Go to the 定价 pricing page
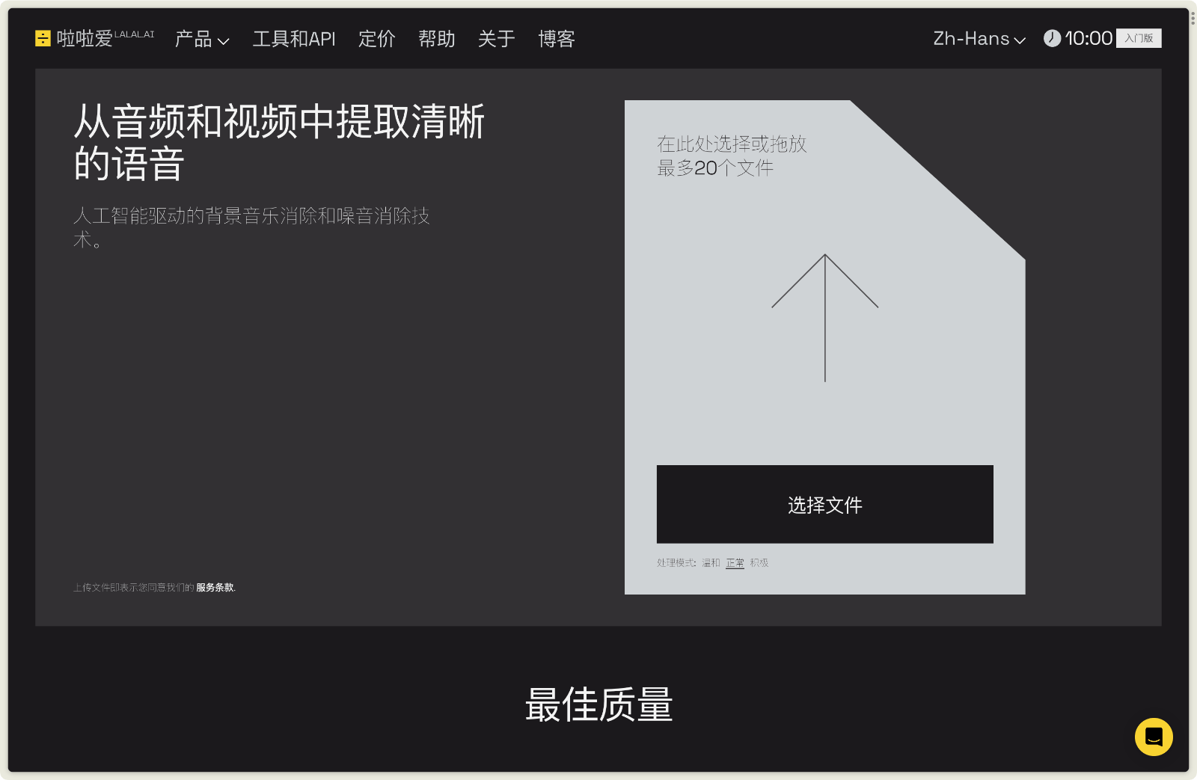Image resolution: width=1197 pixels, height=780 pixels. click(376, 39)
